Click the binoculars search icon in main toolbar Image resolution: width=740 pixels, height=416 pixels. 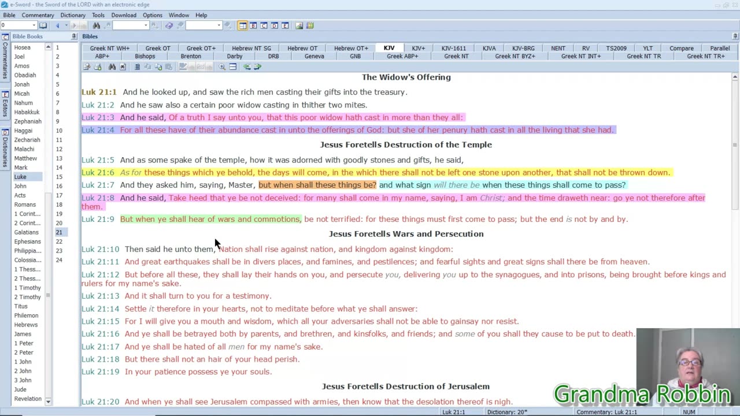97,25
